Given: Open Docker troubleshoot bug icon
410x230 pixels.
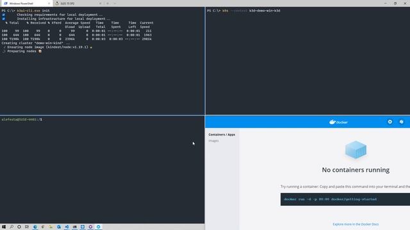Looking at the screenshot, I should pyautogui.click(x=402, y=122).
